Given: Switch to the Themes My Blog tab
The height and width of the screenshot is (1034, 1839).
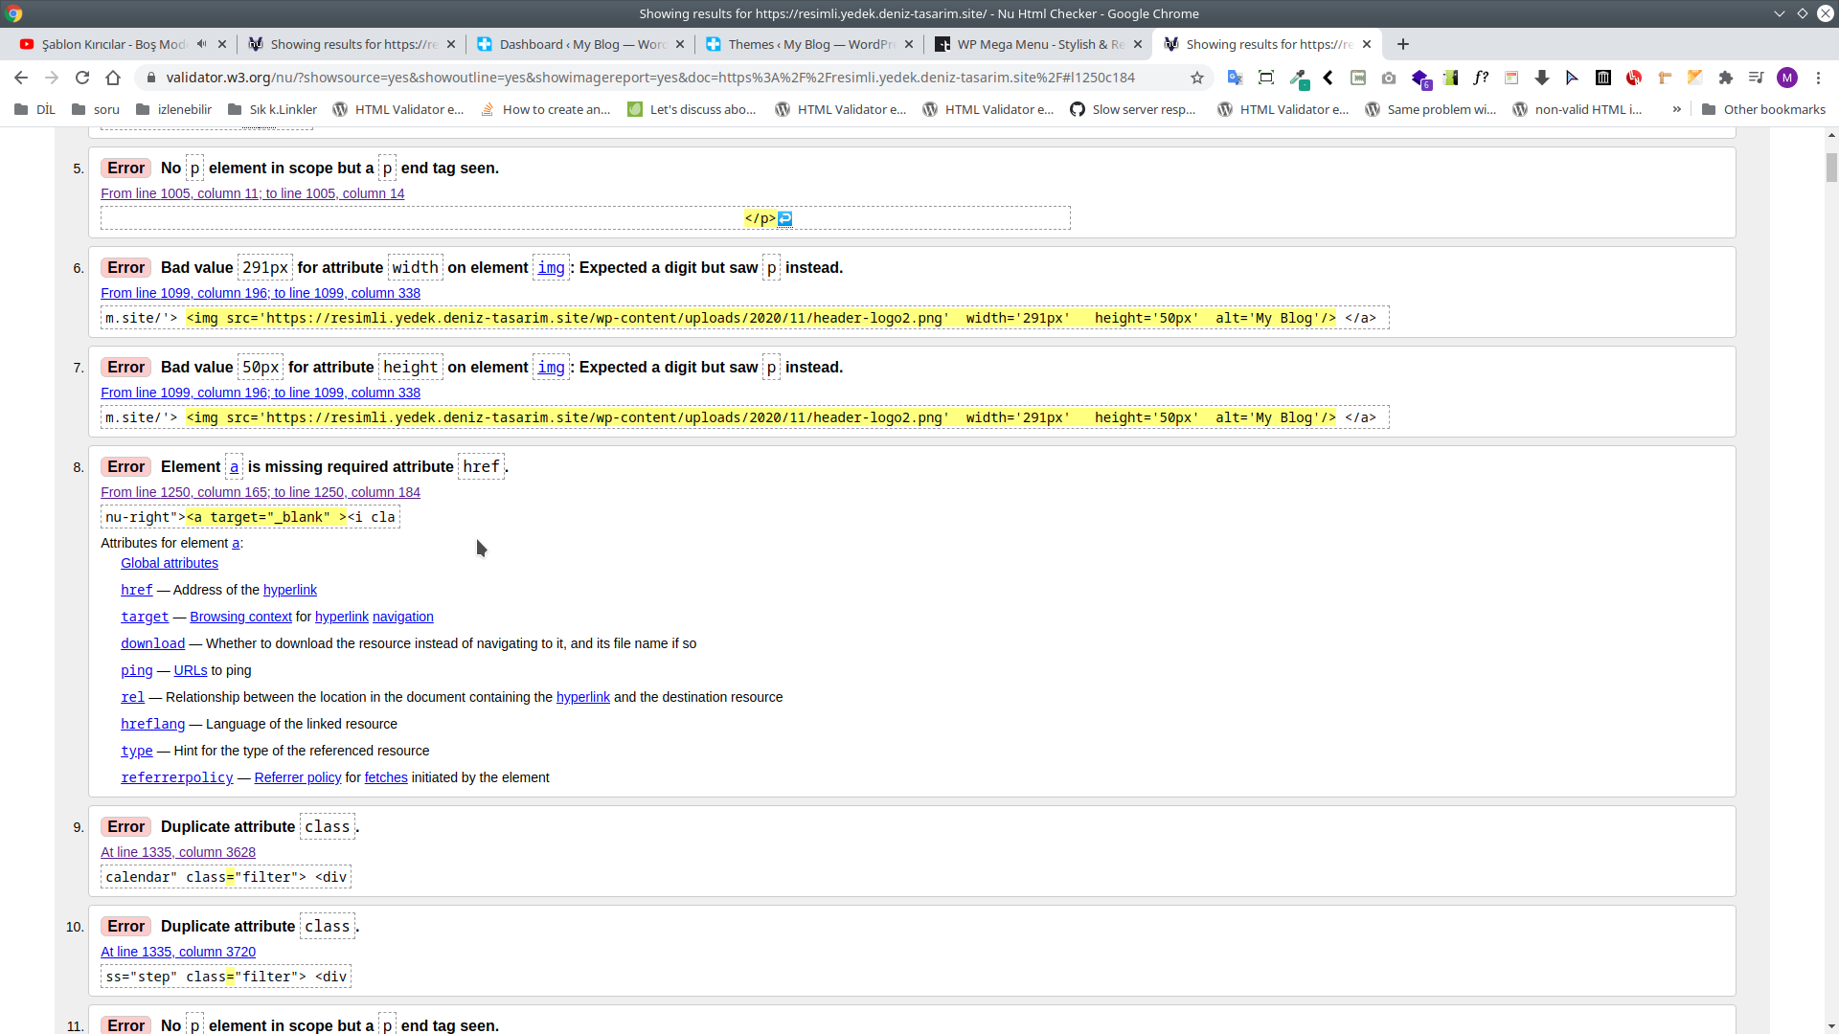Looking at the screenshot, I should (x=811, y=44).
